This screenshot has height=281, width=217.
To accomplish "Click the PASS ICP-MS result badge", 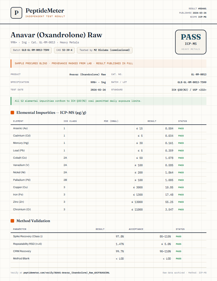I will 191,42.
